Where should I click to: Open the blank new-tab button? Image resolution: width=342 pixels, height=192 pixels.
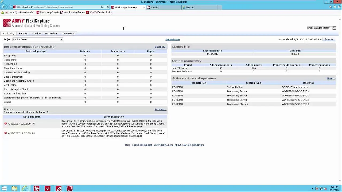pos(219,7)
